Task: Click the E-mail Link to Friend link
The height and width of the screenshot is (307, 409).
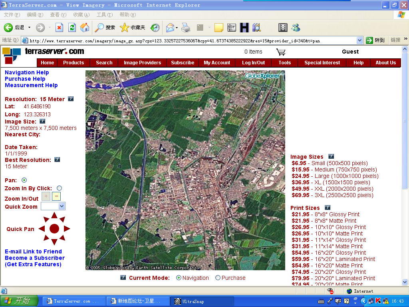Action: coord(33,251)
